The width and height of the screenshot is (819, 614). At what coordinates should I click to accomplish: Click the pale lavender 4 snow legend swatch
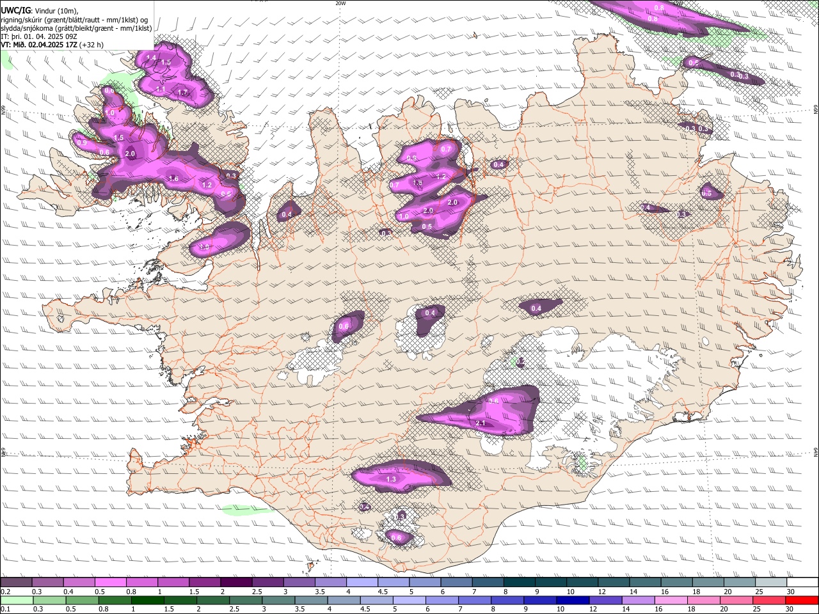pyautogui.click(x=362, y=582)
